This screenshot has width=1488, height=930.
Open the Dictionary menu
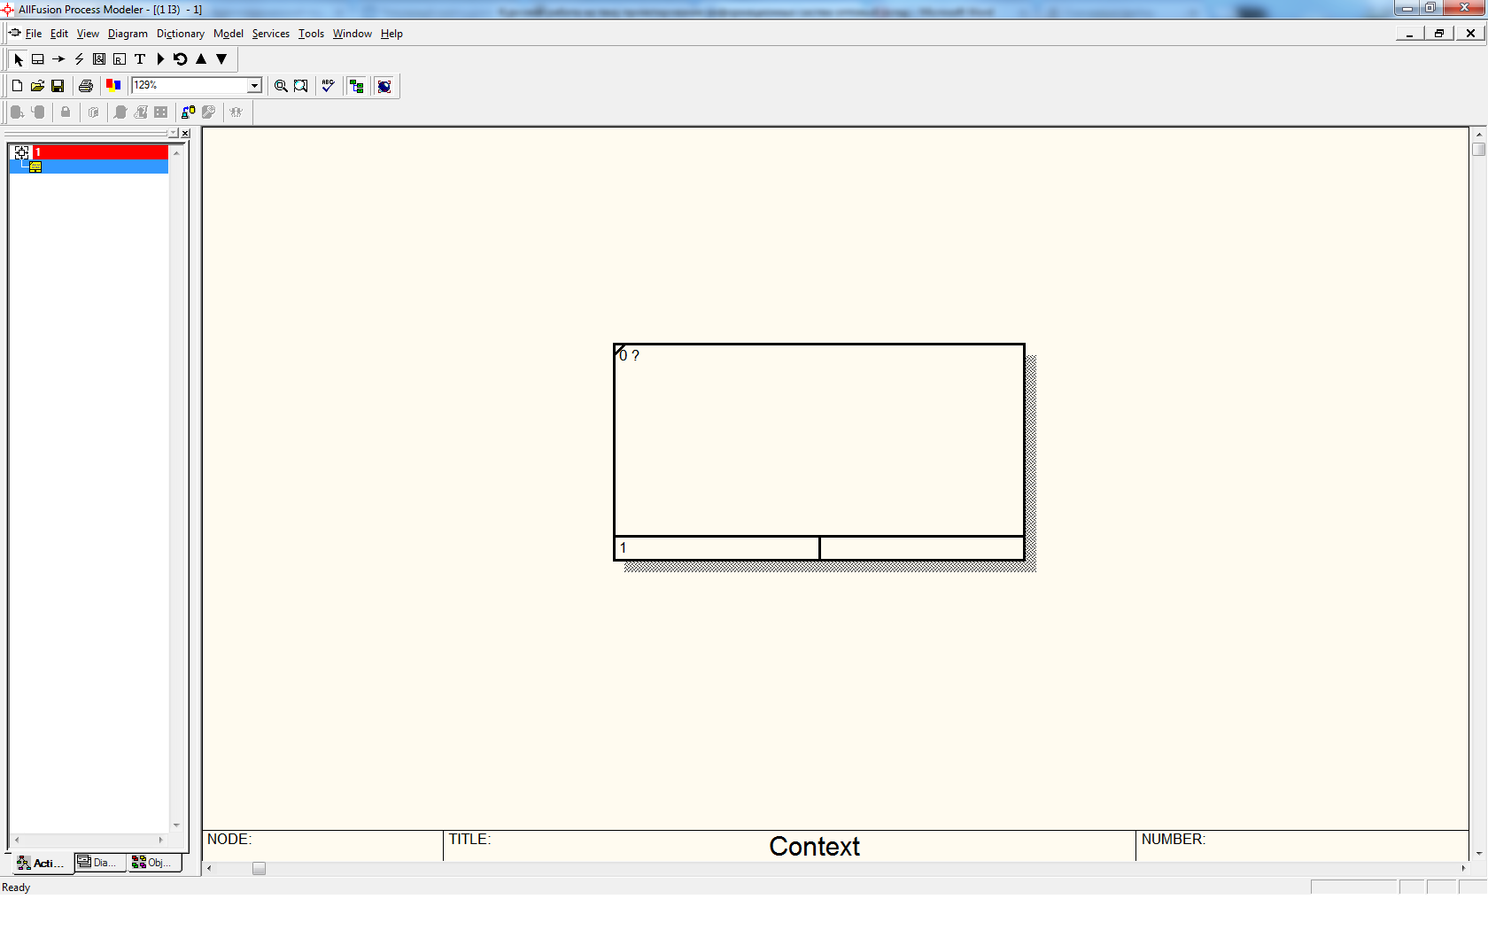point(181,34)
